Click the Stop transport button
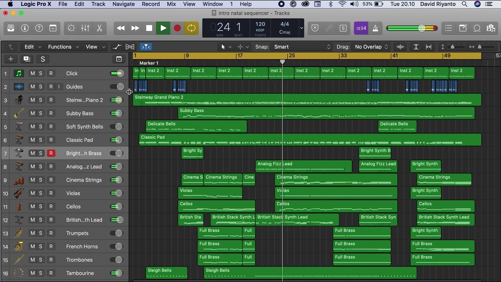Viewport: 501px width, 282px height. coord(149,28)
